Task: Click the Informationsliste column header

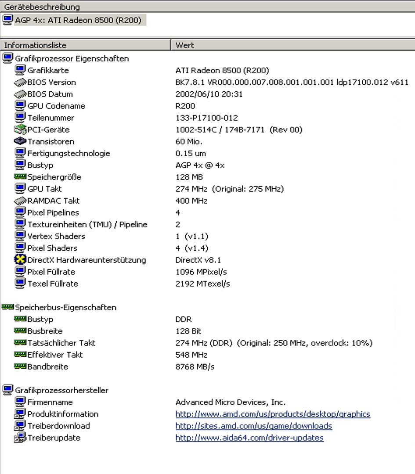Action: pos(85,45)
